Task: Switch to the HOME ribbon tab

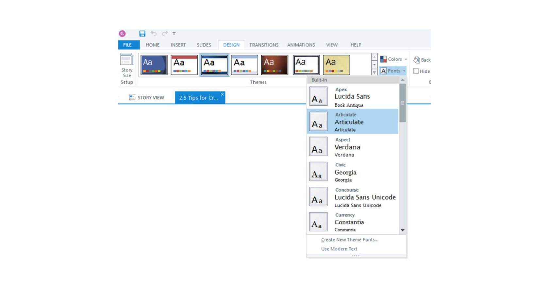Action: point(153,45)
